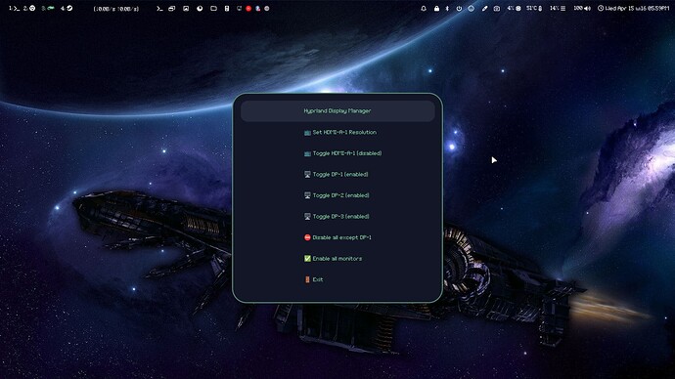Image resolution: width=675 pixels, height=379 pixels.
Task: Toggle HDMI-A-1 (disabled) monitor
Action: click(x=337, y=153)
